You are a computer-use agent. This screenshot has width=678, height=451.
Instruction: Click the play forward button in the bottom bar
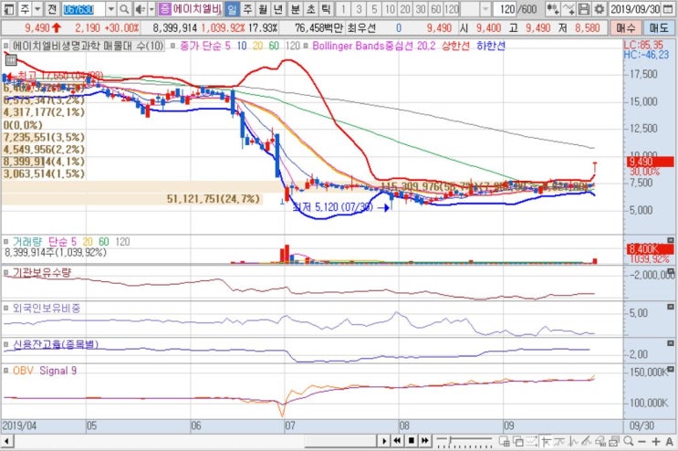(383, 441)
